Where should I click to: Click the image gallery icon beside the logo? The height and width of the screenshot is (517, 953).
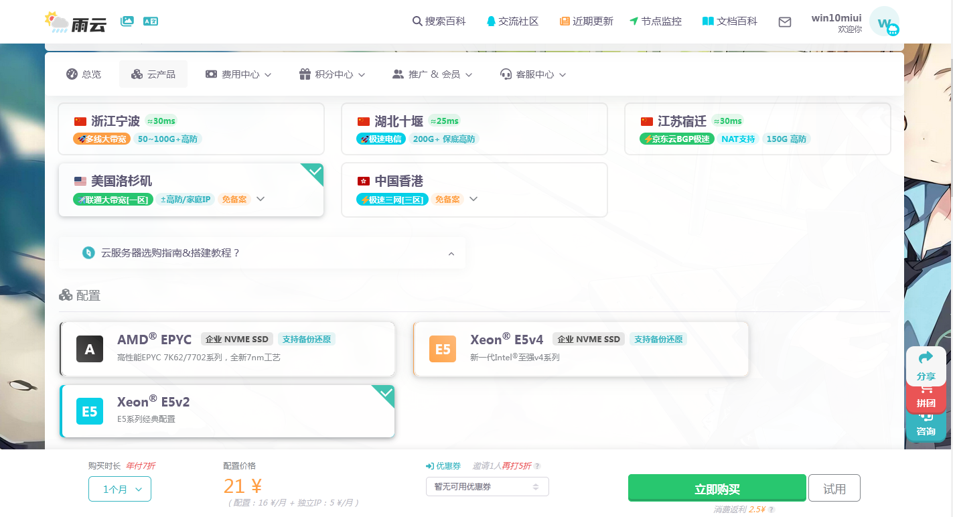tap(127, 21)
